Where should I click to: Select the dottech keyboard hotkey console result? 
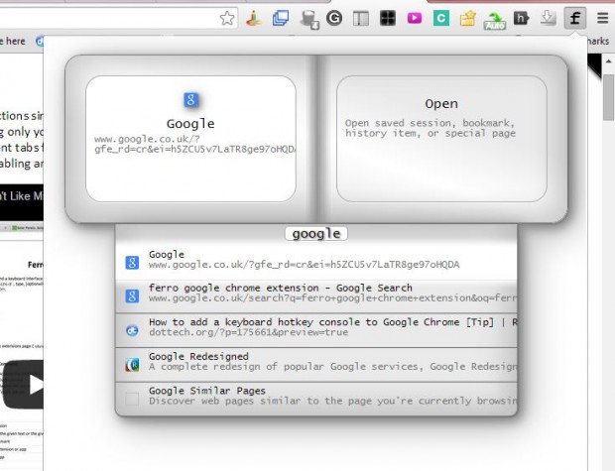tap(317, 328)
